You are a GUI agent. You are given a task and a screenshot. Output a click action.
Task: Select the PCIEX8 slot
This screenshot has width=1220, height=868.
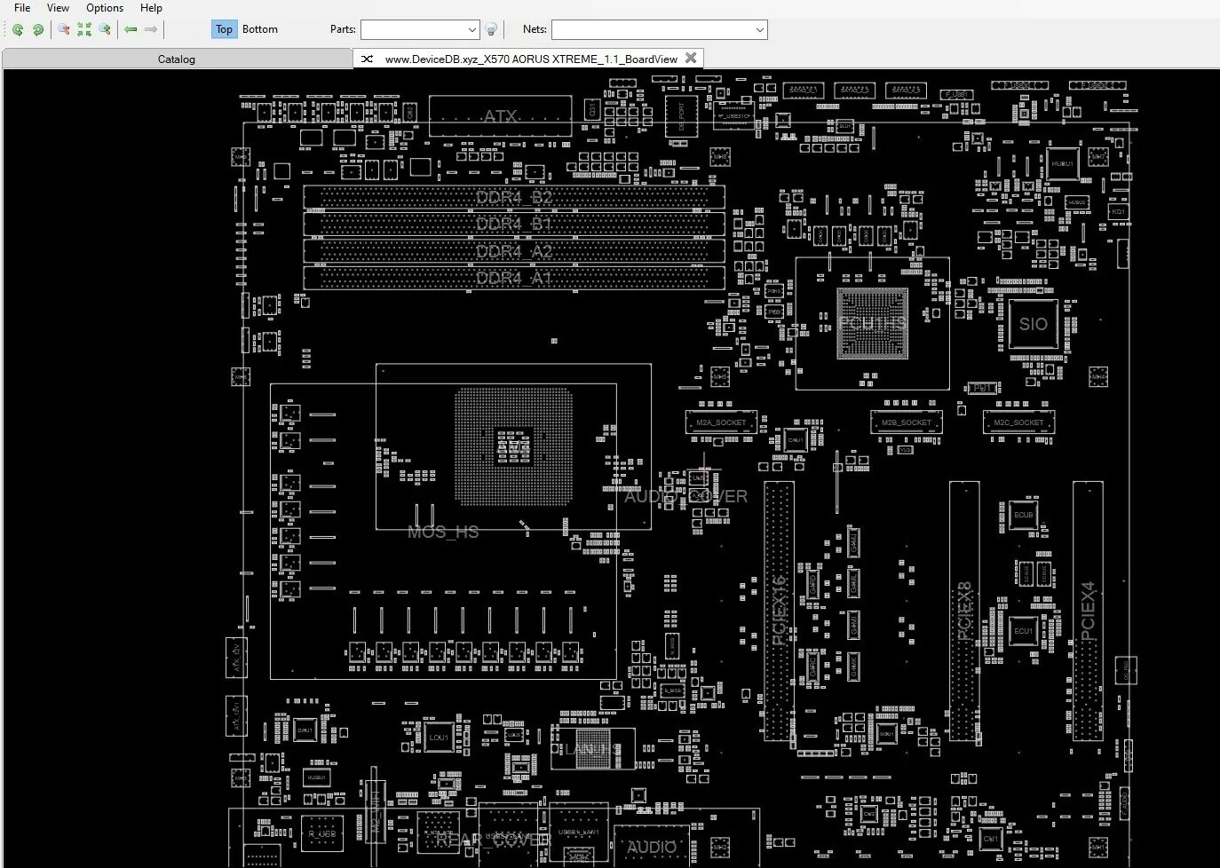point(964,611)
